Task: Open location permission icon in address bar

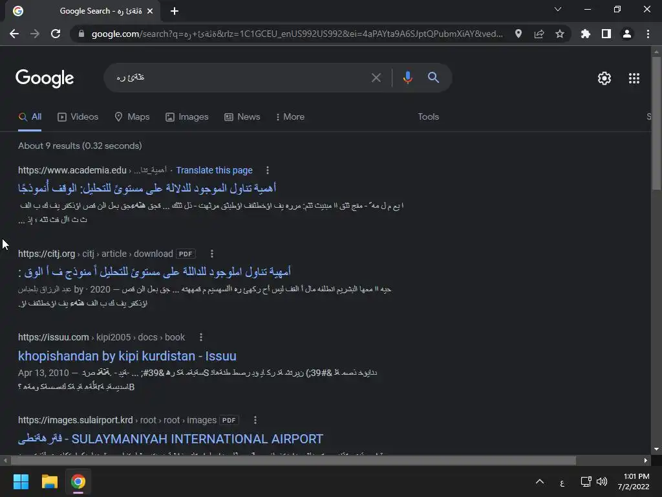Action: 518,34
